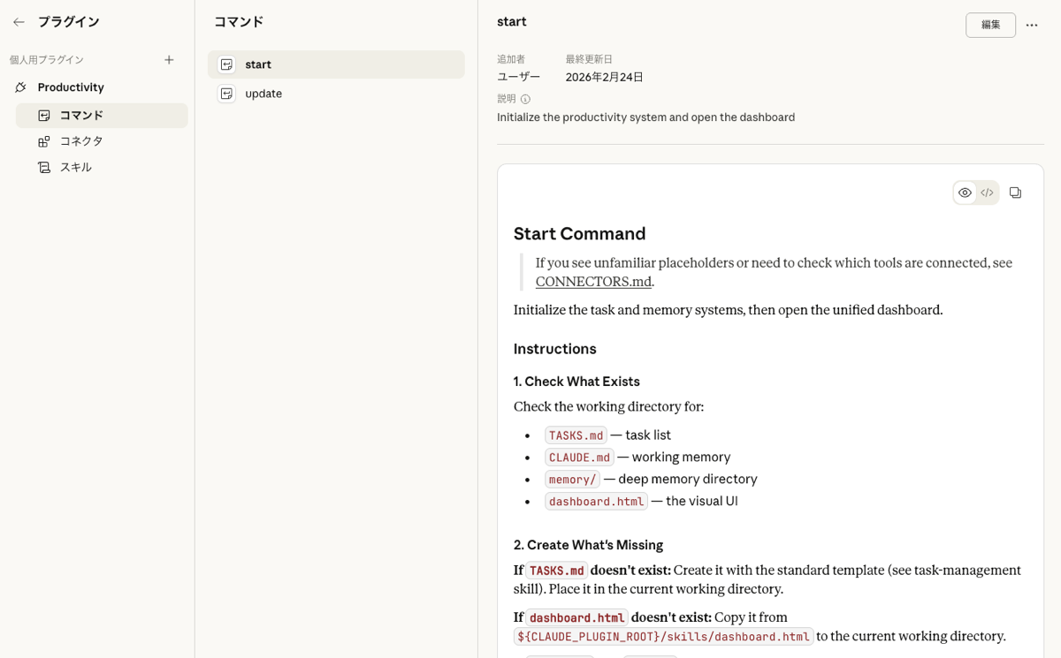Copy the command content to clipboard
This screenshot has height=658, width=1061.
point(1015,193)
